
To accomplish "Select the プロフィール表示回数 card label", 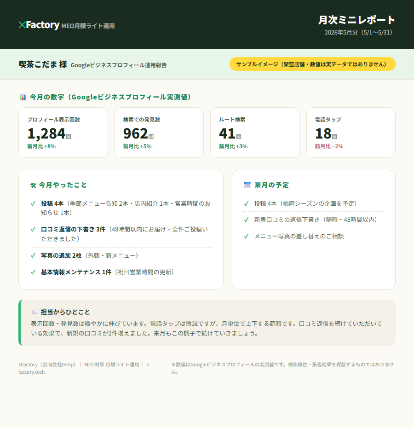I will coord(53,120).
